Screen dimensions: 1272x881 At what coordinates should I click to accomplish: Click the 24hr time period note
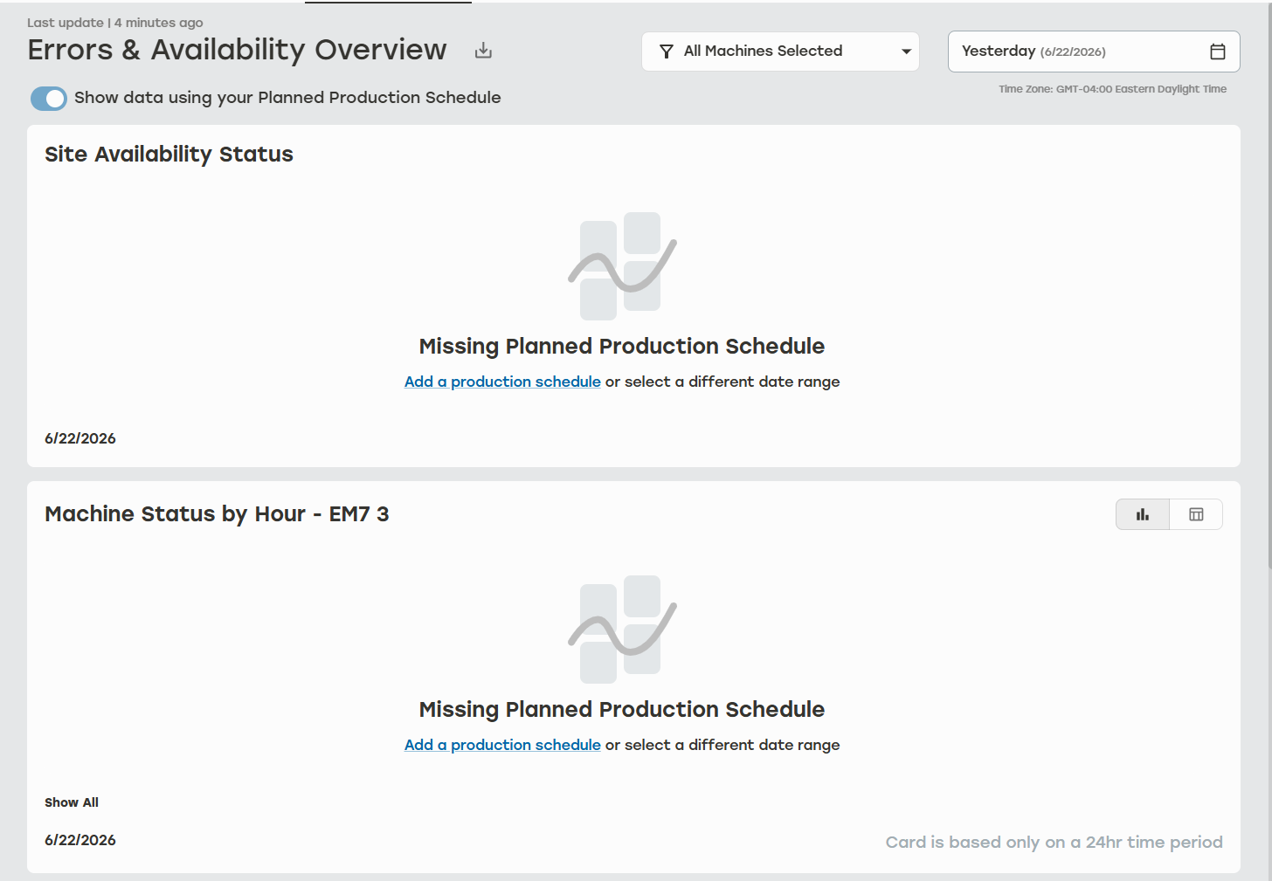(1054, 842)
